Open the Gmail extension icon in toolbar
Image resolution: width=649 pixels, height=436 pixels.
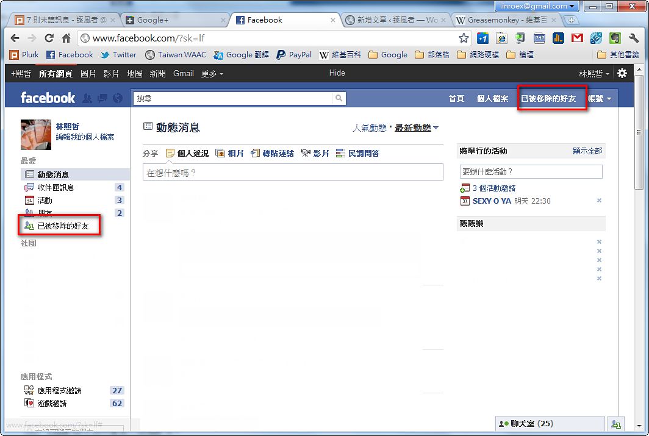pos(577,38)
